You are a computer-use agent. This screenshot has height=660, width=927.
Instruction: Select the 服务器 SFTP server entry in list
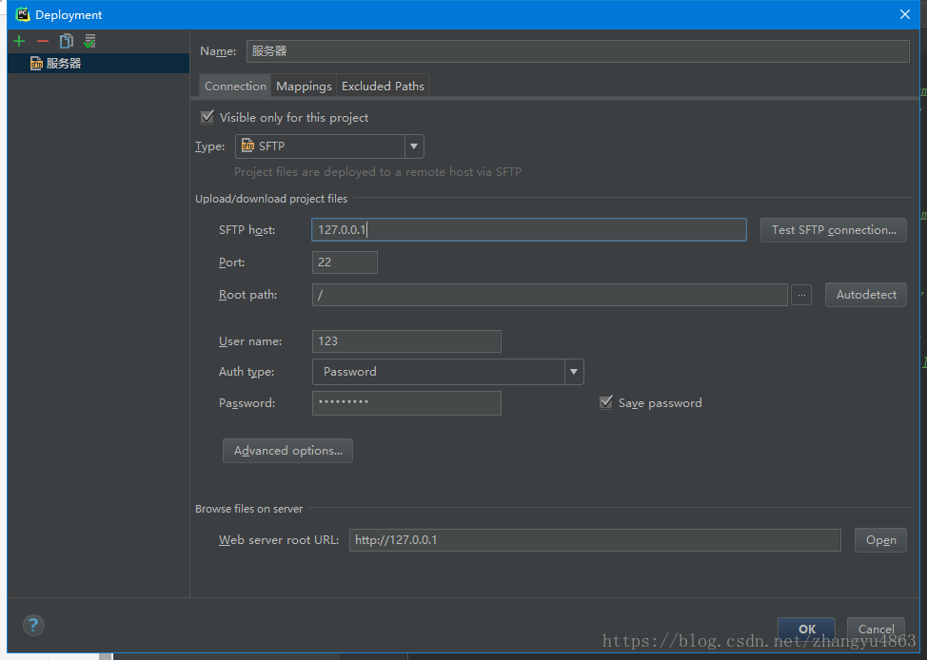coord(63,64)
